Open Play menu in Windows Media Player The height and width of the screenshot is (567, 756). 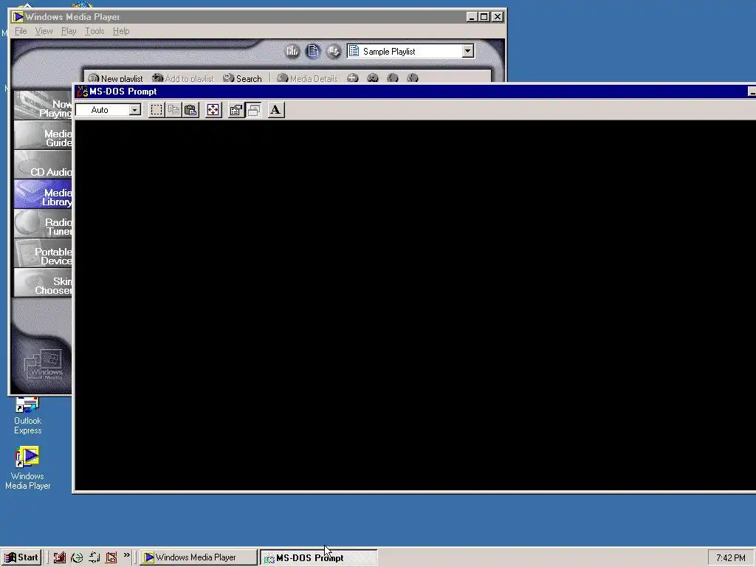pyautogui.click(x=69, y=31)
